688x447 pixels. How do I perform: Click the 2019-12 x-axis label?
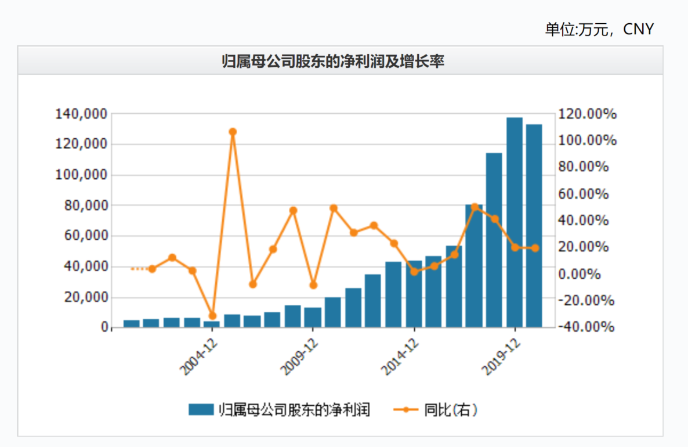click(x=503, y=354)
